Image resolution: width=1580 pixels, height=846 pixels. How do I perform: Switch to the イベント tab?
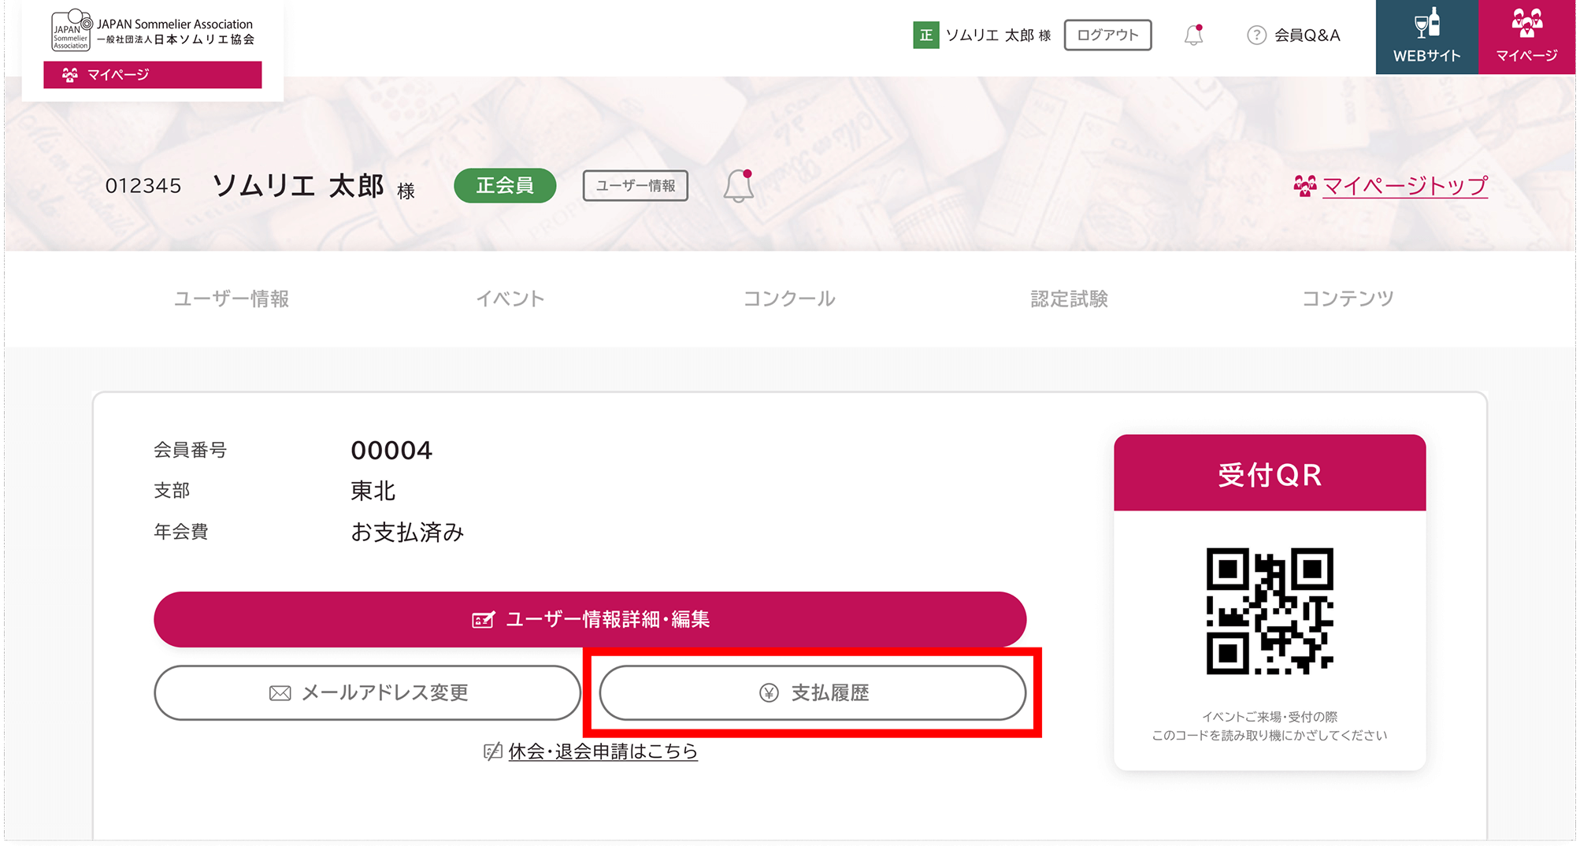tap(510, 299)
